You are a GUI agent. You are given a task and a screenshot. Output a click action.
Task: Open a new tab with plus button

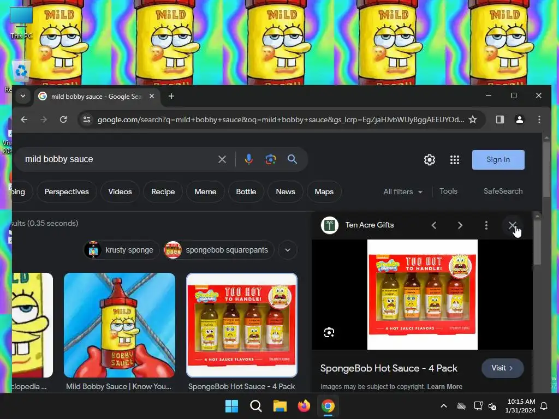171,96
